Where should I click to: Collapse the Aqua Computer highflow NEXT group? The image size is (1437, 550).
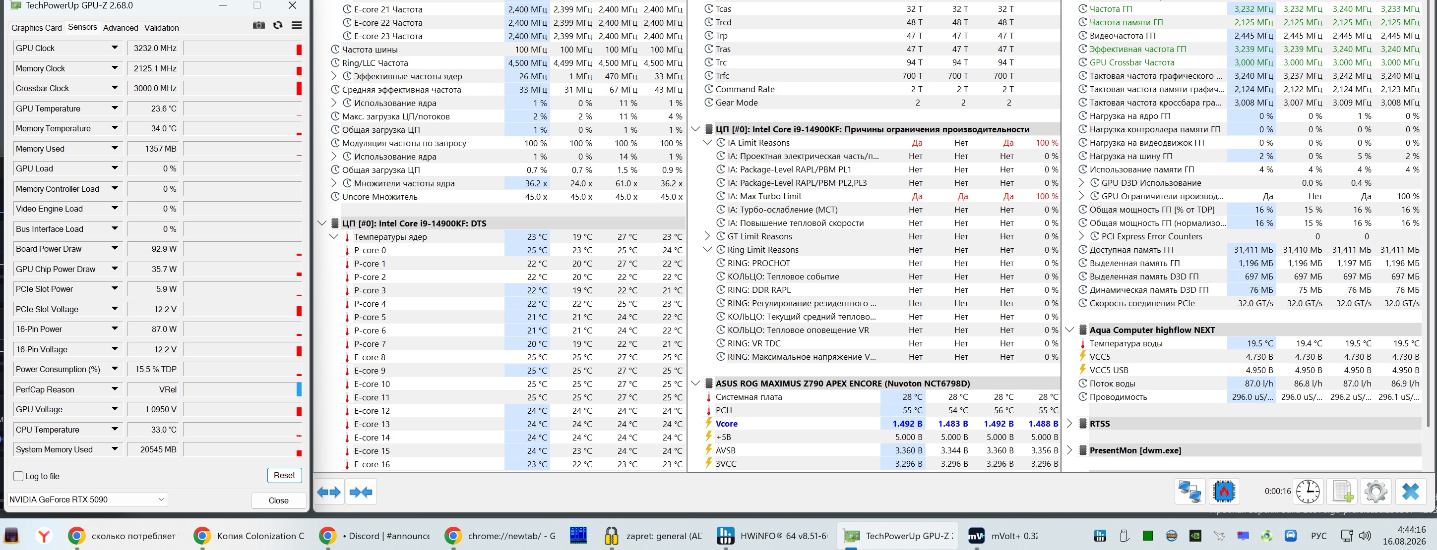pos(1069,330)
